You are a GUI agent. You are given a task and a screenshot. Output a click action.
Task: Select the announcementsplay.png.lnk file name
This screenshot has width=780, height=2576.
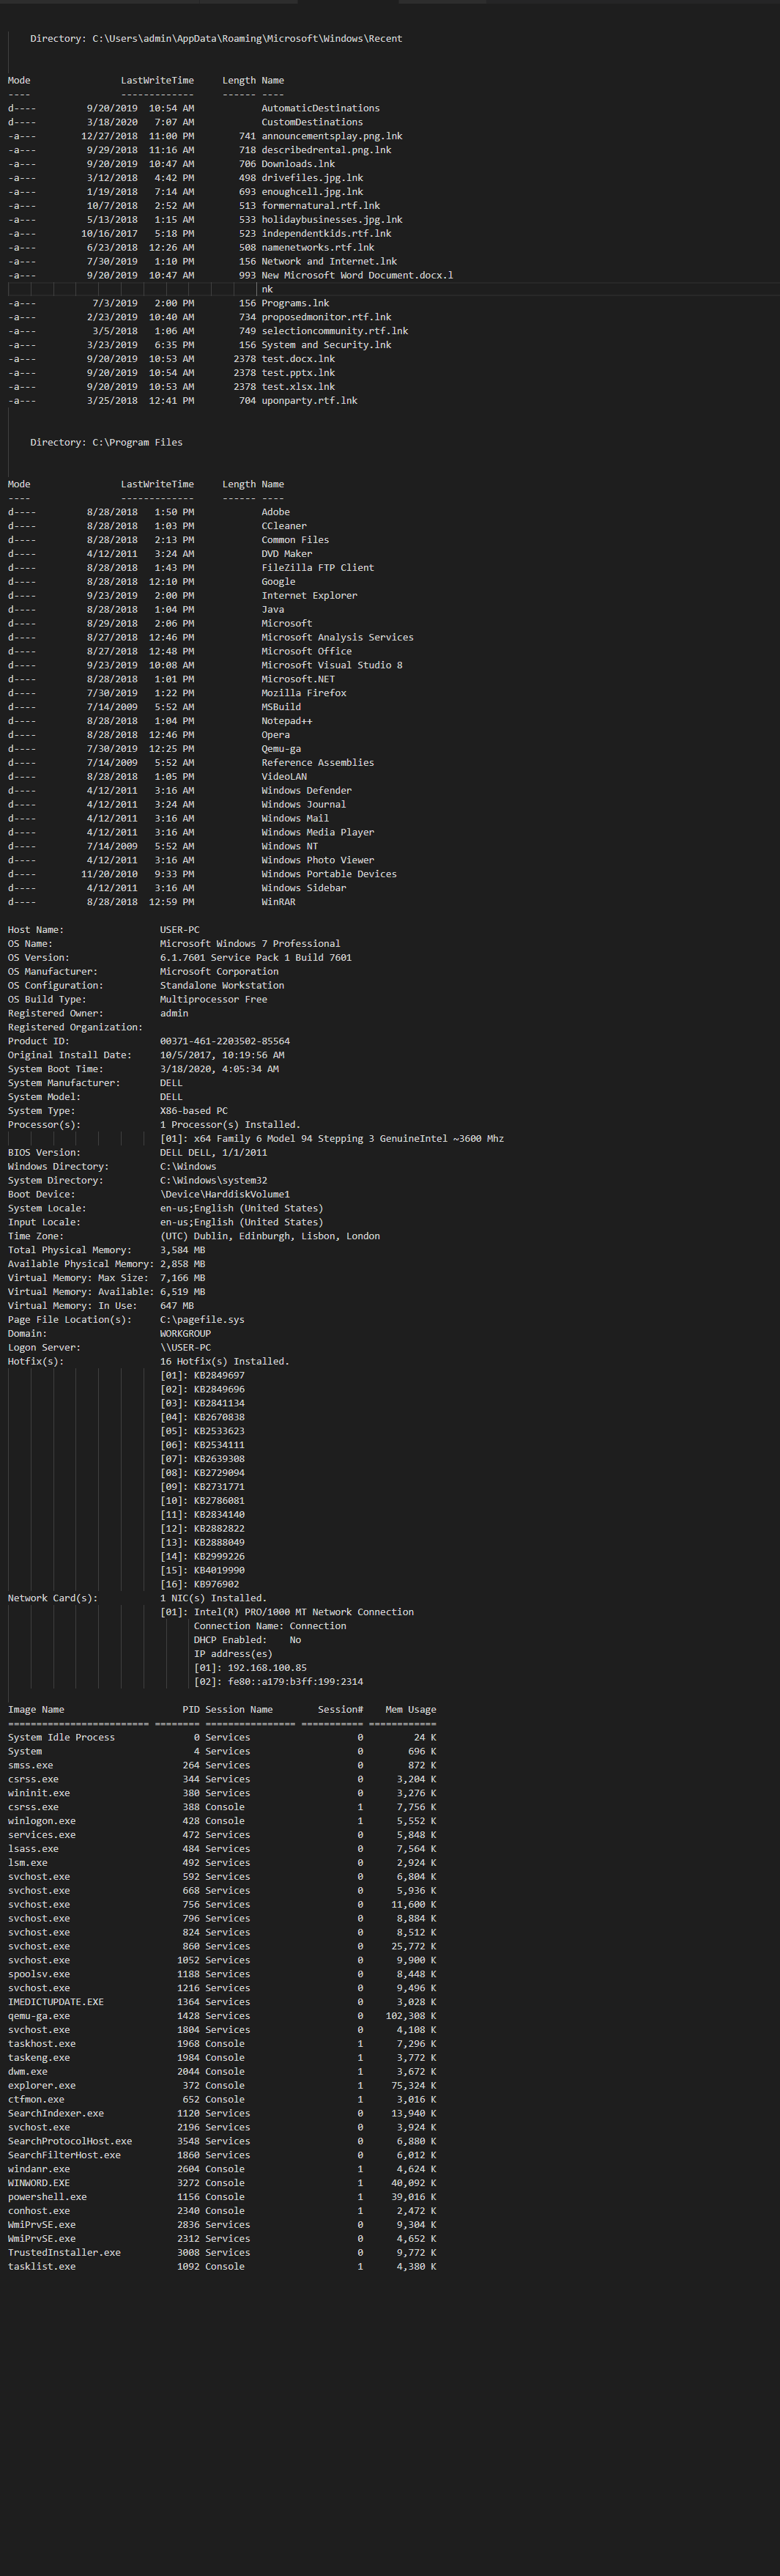click(331, 136)
